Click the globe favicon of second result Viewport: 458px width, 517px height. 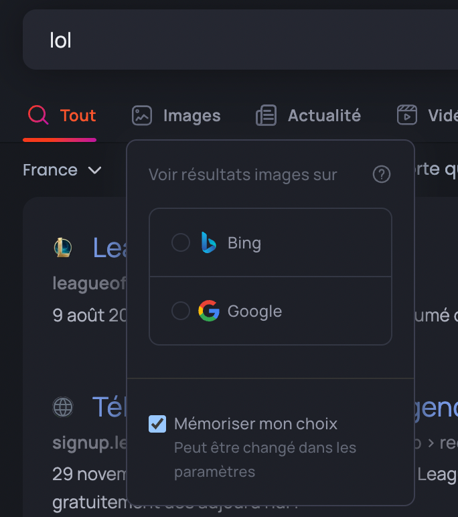tap(63, 407)
